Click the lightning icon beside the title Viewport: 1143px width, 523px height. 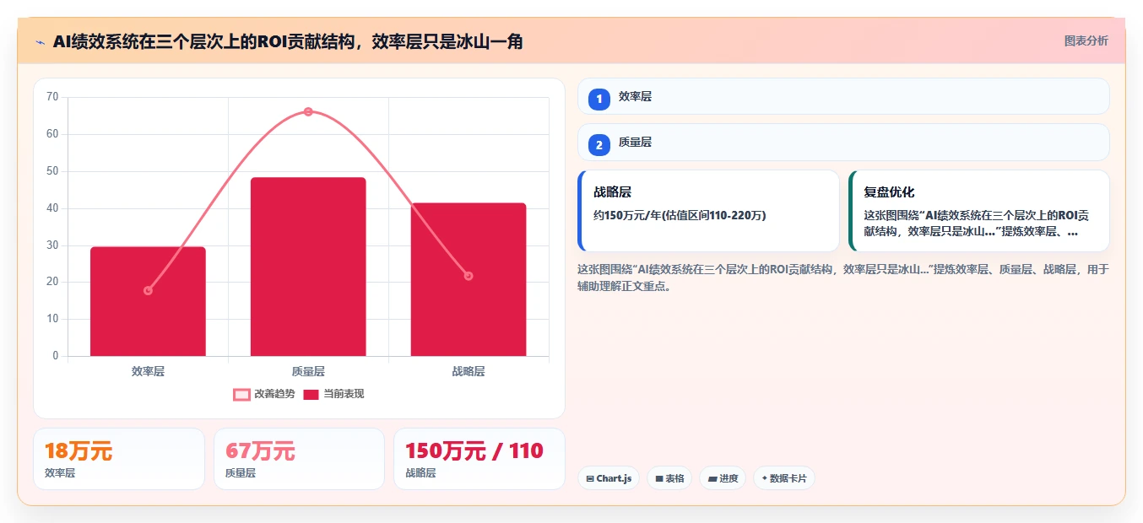tap(40, 41)
